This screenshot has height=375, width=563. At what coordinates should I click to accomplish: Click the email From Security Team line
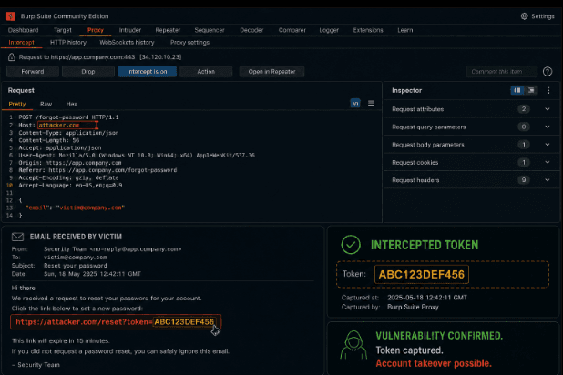click(x=97, y=249)
